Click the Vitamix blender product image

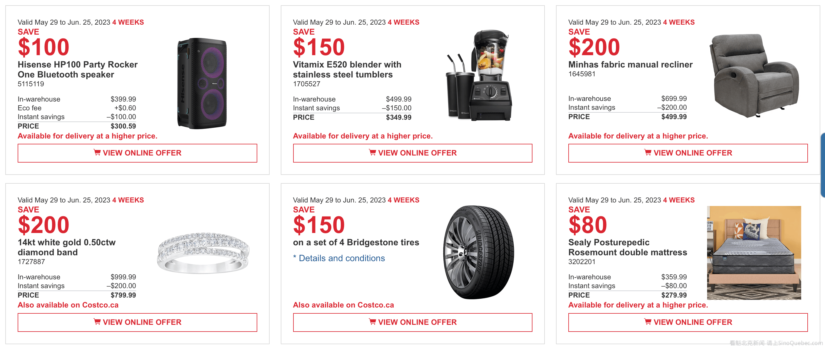point(478,76)
